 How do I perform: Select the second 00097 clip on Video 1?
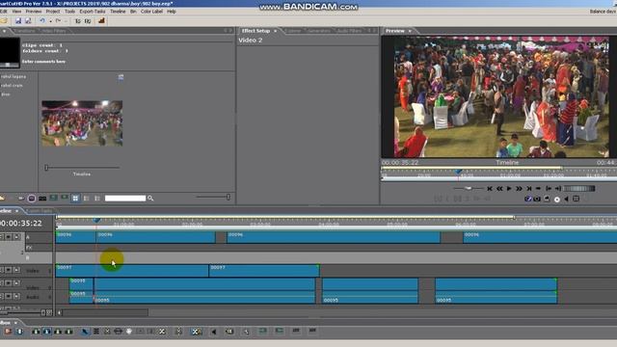[x=263, y=271]
